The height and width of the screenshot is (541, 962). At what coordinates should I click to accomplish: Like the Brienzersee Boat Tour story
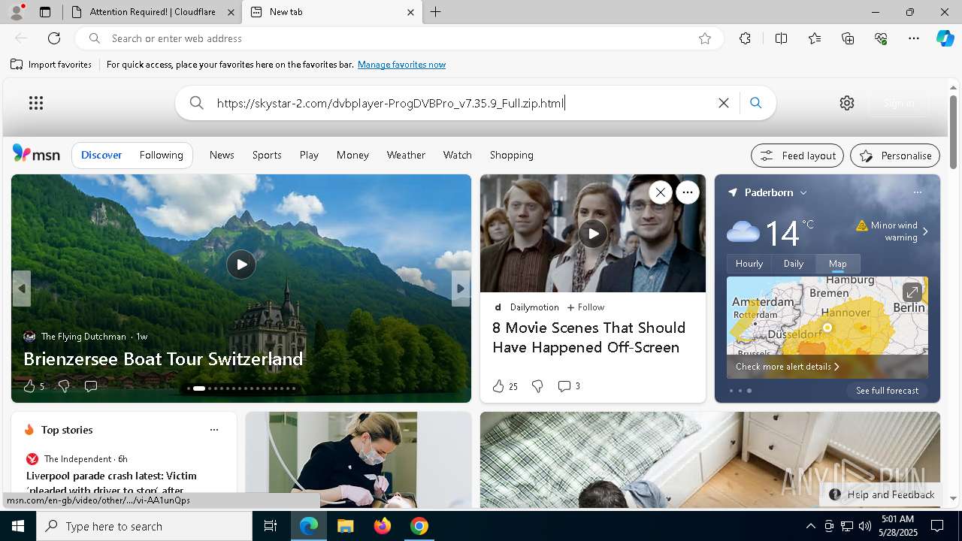29,386
